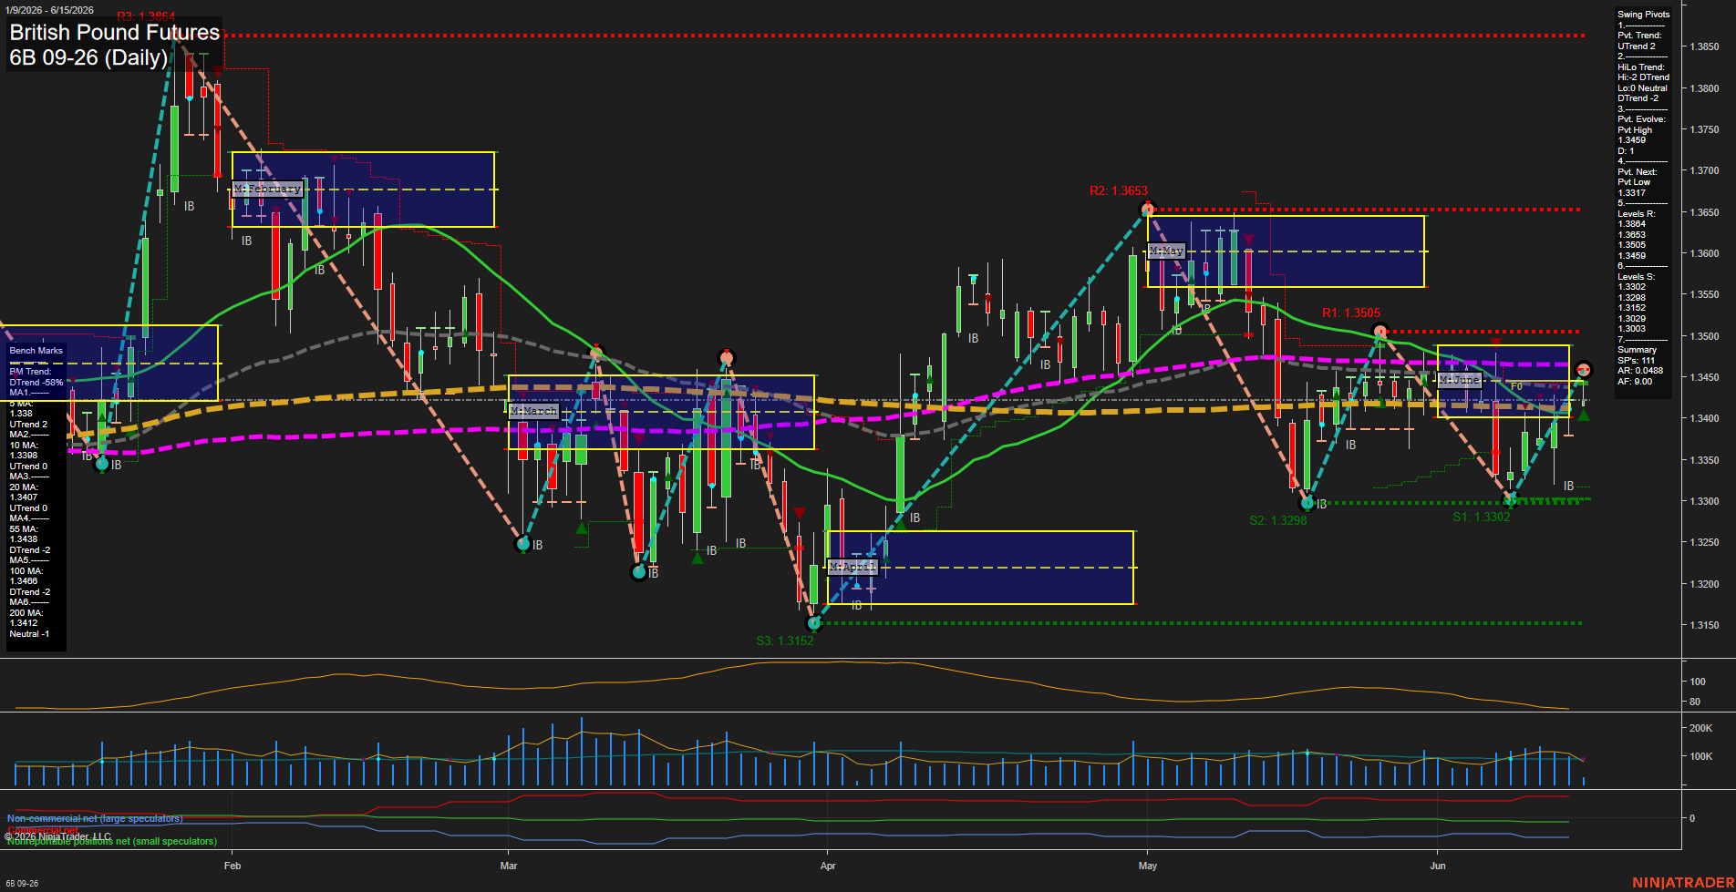The width and height of the screenshot is (1736, 892).
Task: Click the 'M:April' monthly range label
Action: (x=852, y=567)
